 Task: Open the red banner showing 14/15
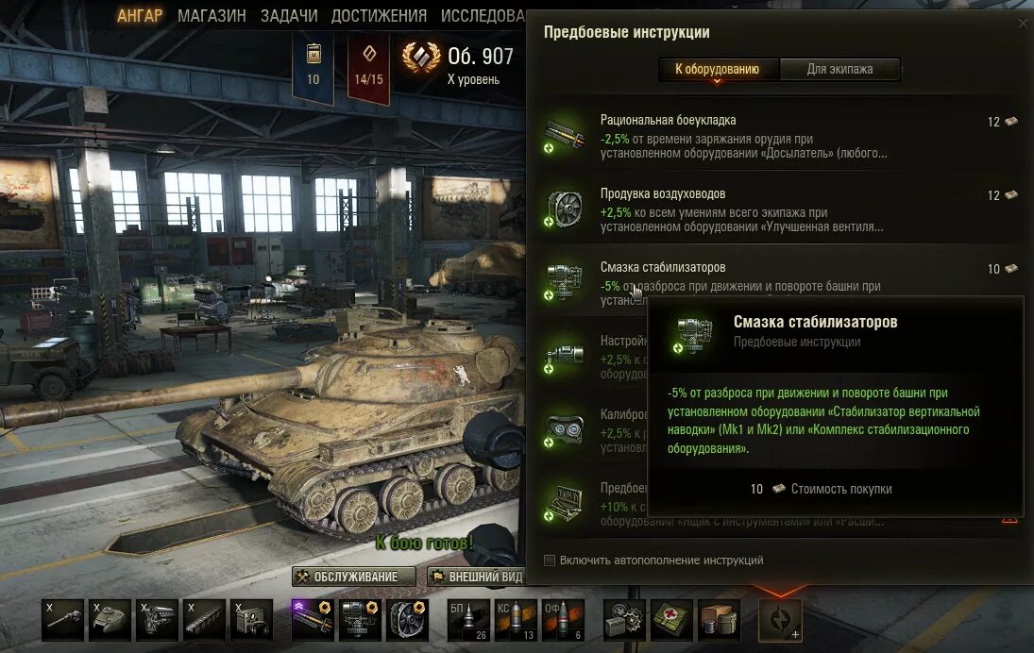tap(368, 67)
